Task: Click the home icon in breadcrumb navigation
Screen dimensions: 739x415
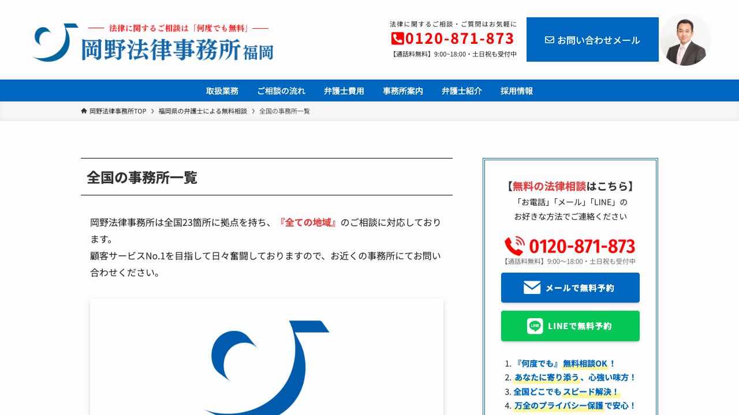Action: (83, 111)
